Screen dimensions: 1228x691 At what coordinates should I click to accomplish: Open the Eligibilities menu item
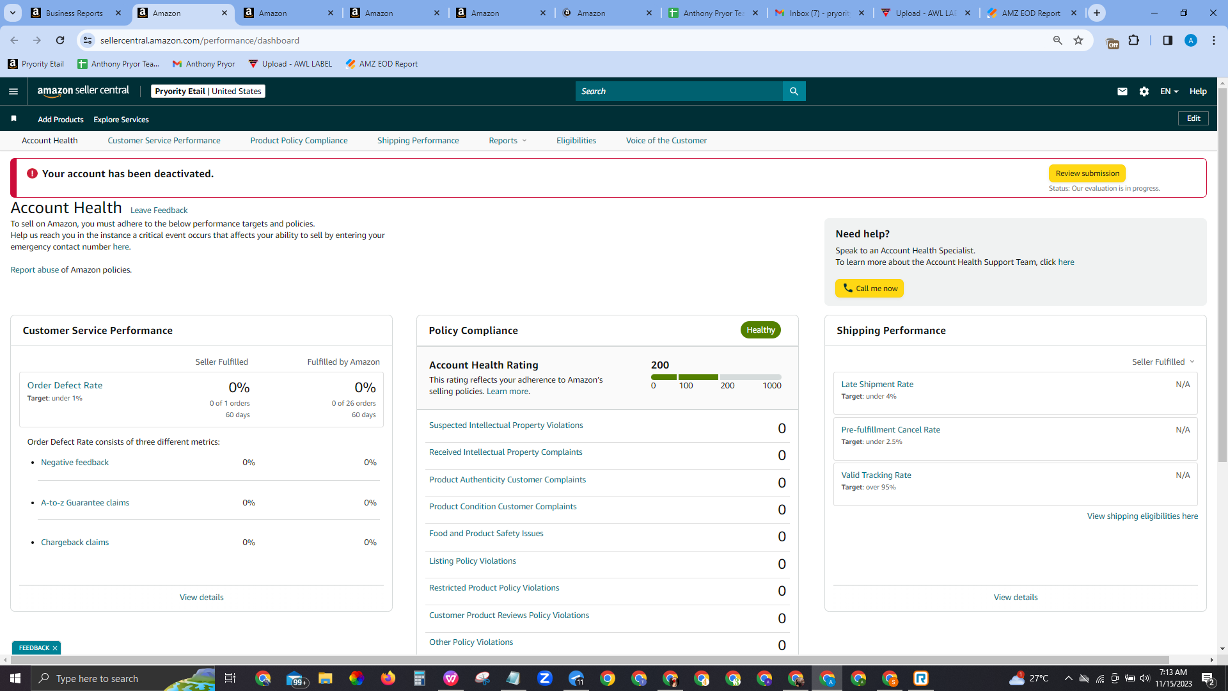pyautogui.click(x=576, y=141)
